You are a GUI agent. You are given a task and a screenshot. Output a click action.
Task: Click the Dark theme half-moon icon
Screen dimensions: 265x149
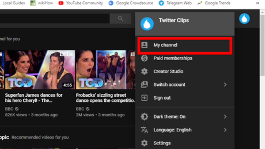point(144,116)
